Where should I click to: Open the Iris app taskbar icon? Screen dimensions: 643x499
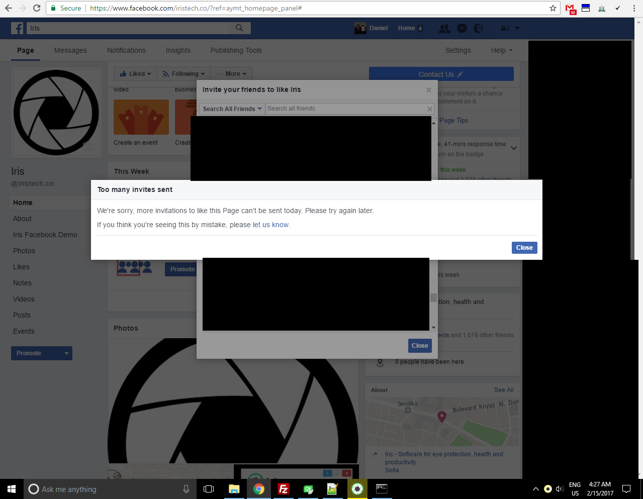(x=357, y=489)
